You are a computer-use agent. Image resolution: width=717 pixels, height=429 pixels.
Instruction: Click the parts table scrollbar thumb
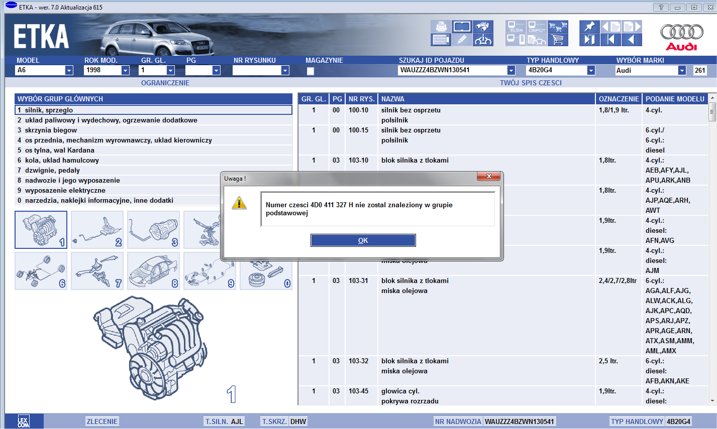pos(712,112)
